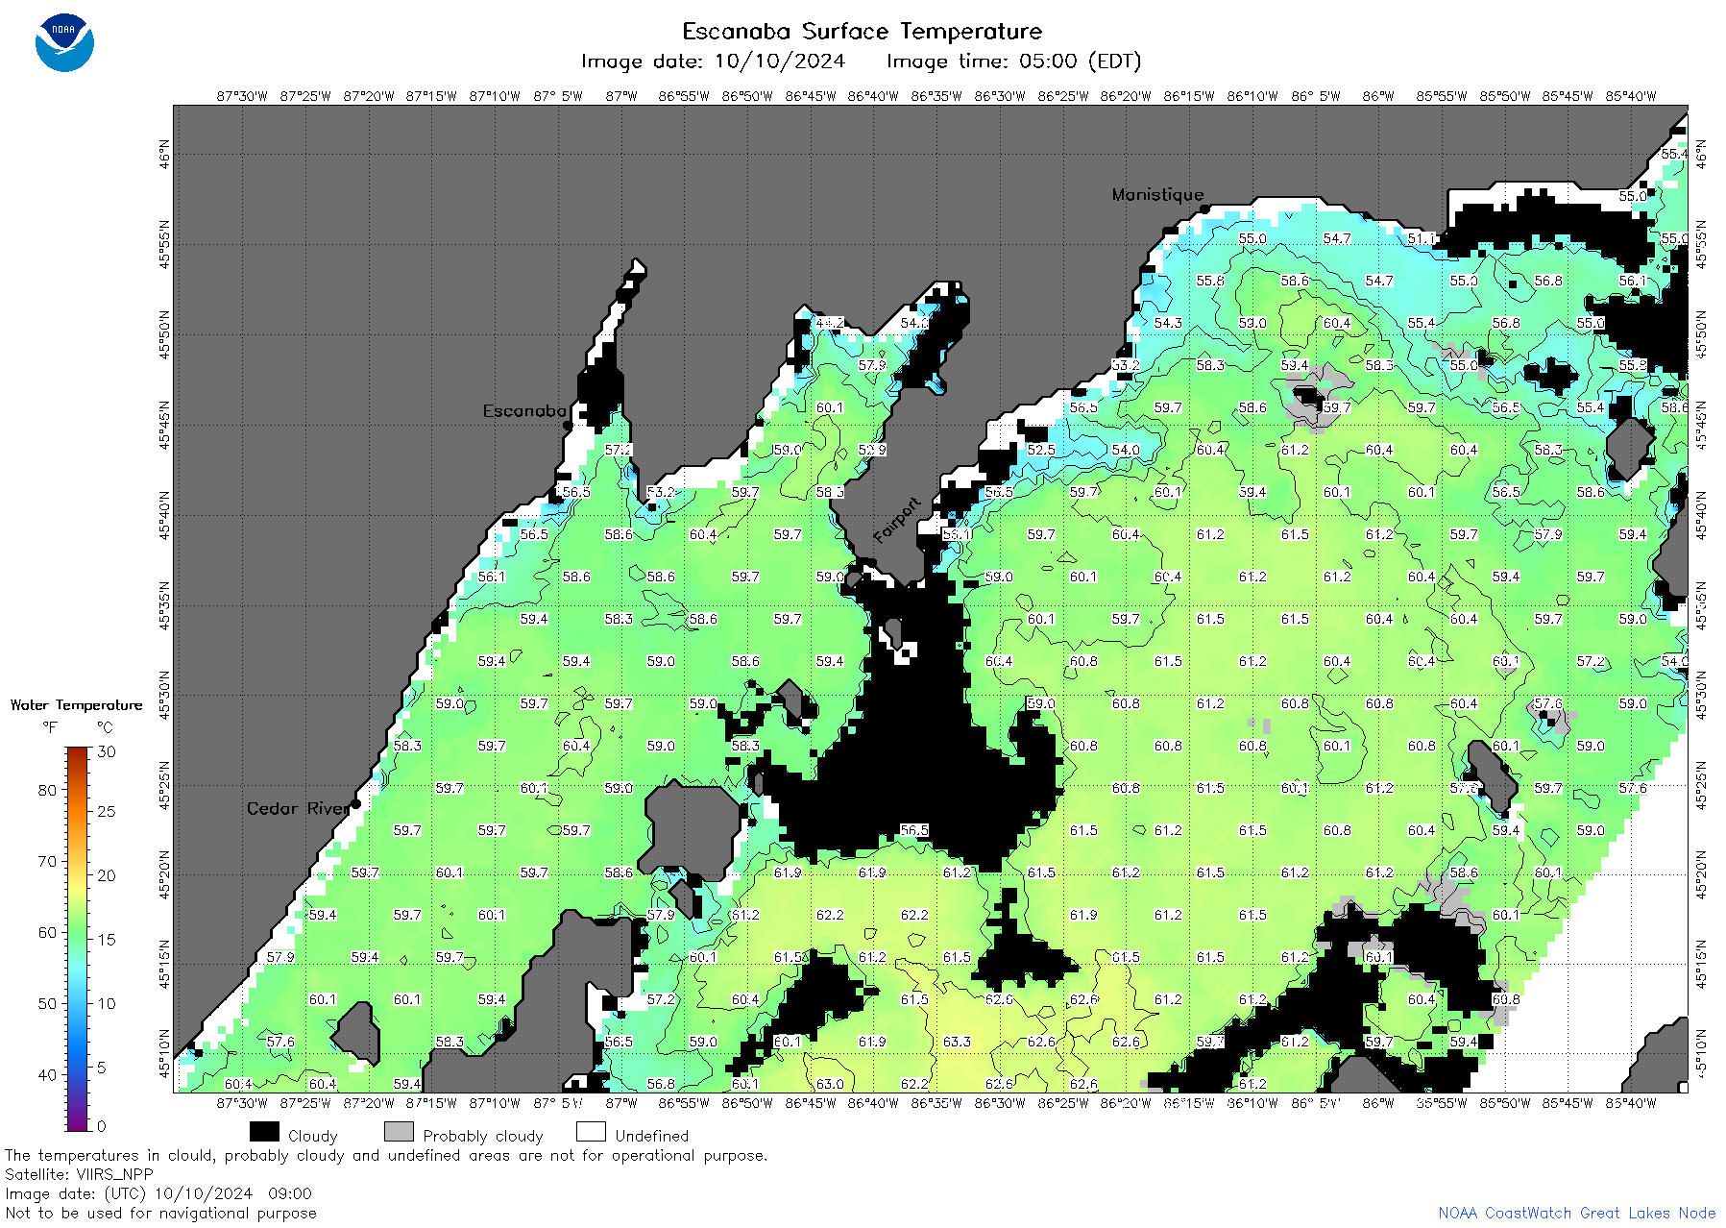Select the black Cloudy legend swatch
The width and height of the screenshot is (1726, 1228).
pos(264,1132)
